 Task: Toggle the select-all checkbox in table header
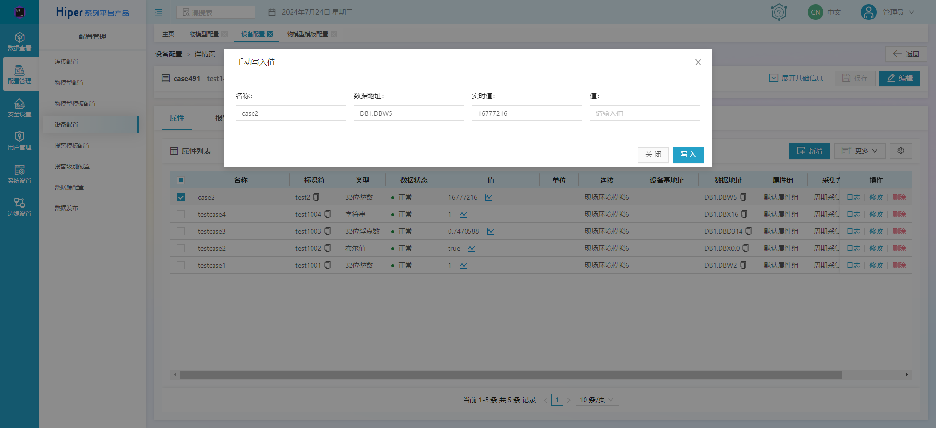pos(181,180)
